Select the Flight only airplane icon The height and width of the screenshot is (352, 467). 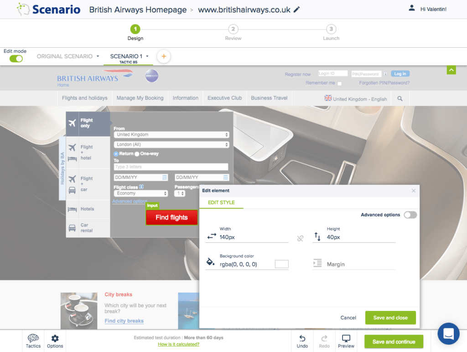point(72,123)
